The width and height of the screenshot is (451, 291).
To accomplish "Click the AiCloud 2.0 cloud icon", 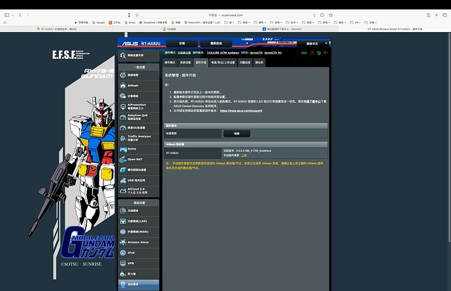I will pyautogui.click(x=123, y=190).
